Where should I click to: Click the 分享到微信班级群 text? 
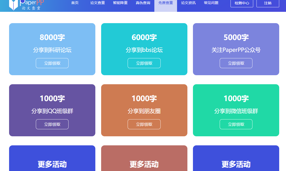click(236, 111)
